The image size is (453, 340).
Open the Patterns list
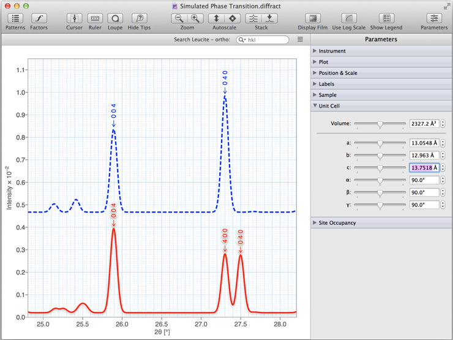[x=15, y=18]
